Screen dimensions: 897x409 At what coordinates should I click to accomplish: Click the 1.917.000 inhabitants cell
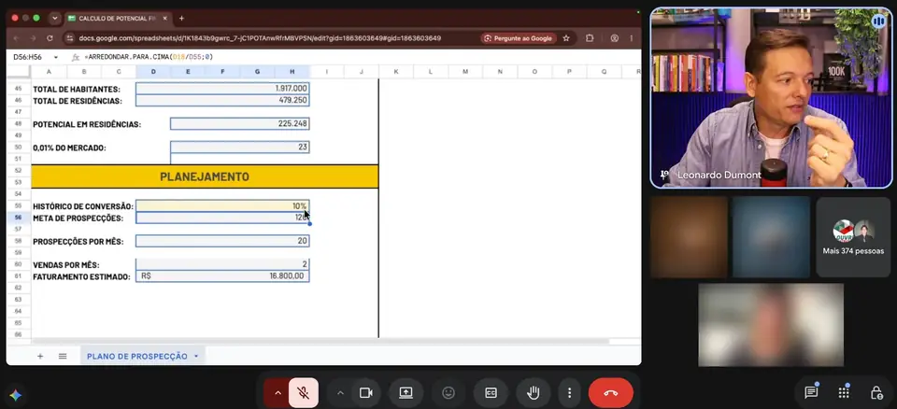click(222, 89)
